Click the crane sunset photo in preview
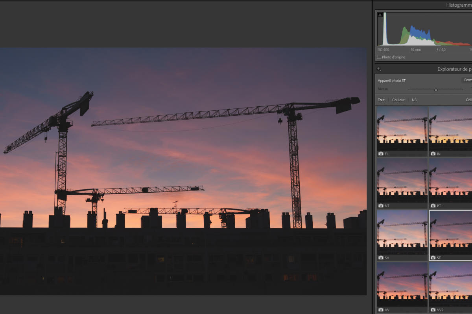 pyautogui.click(x=183, y=172)
